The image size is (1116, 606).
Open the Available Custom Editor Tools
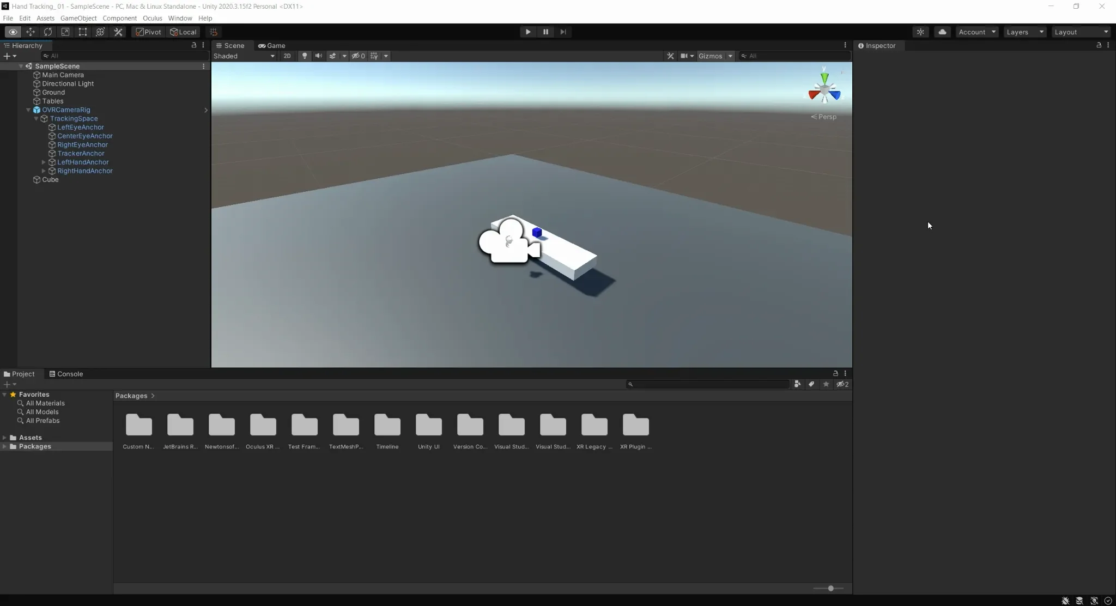pyautogui.click(x=118, y=32)
